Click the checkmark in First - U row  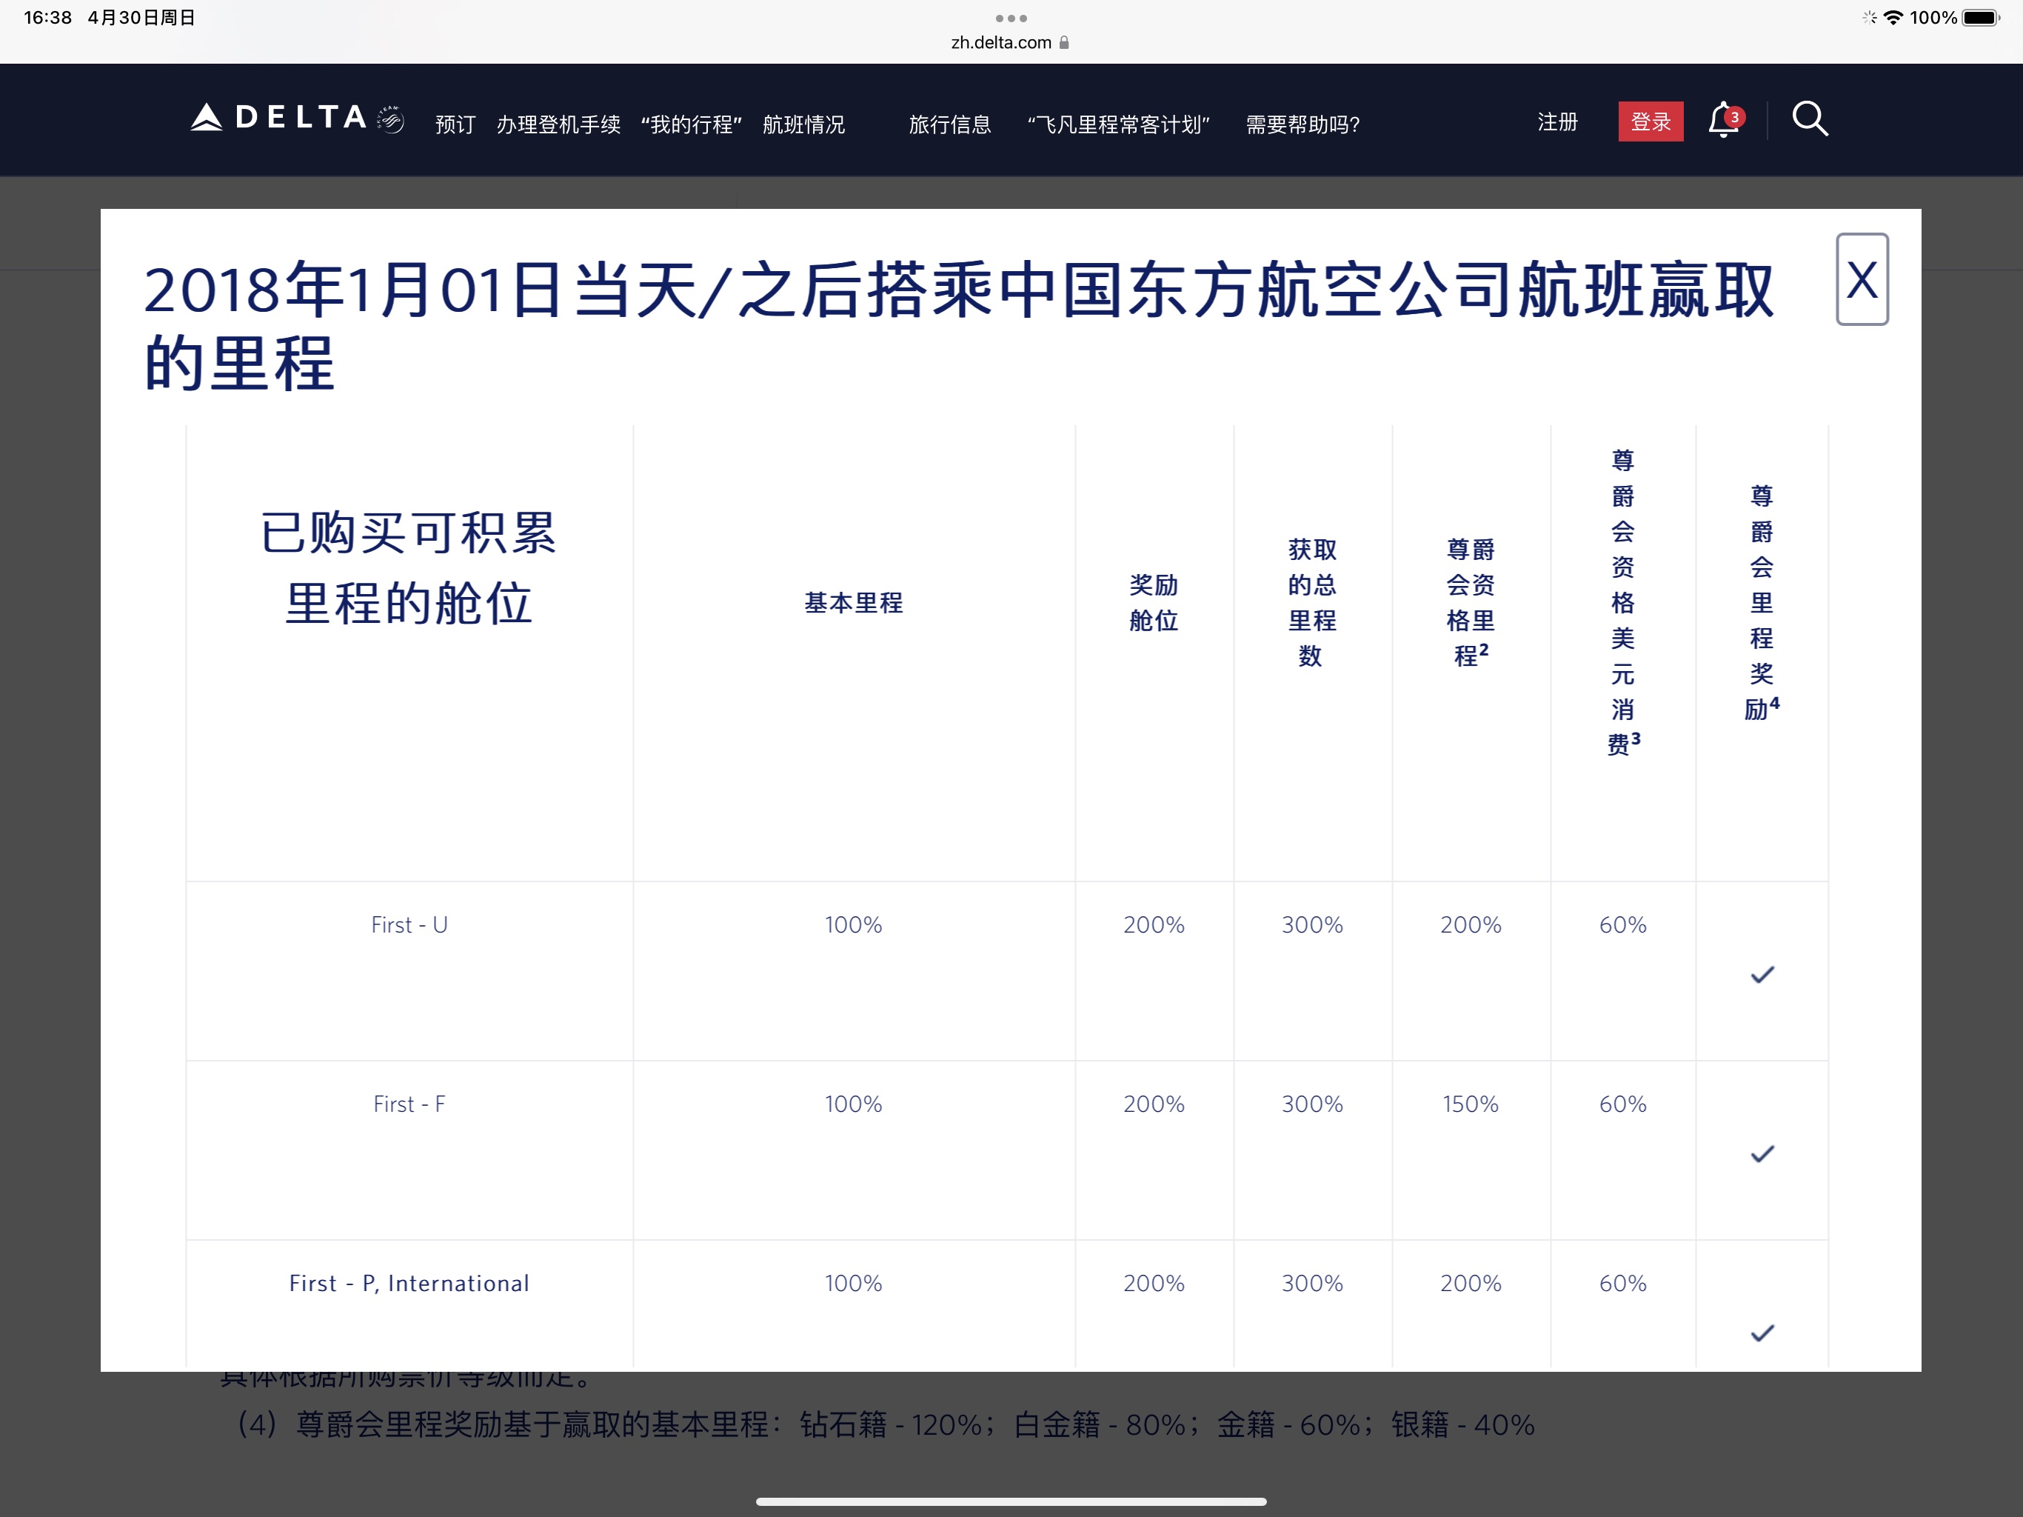coord(1762,976)
